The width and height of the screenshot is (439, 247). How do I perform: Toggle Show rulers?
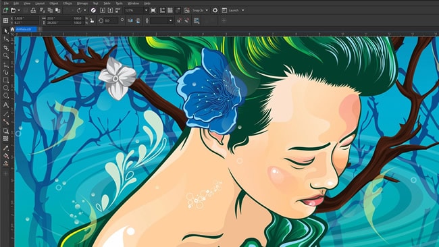[162, 10]
